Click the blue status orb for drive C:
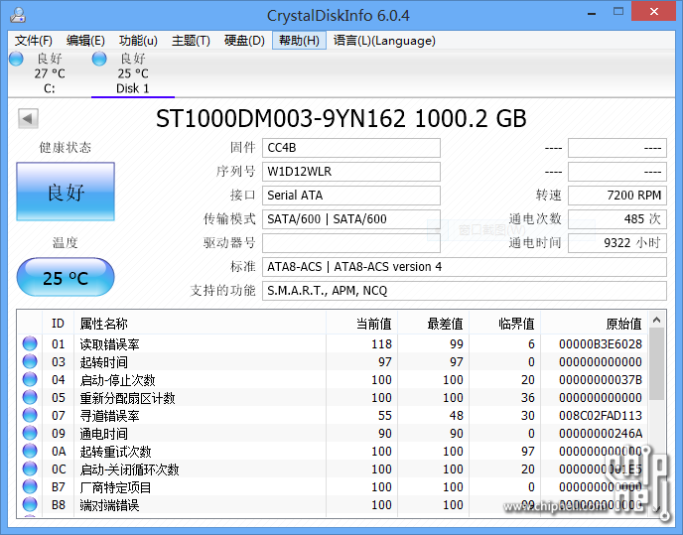The height and width of the screenshot is (535, 683). 16,59
